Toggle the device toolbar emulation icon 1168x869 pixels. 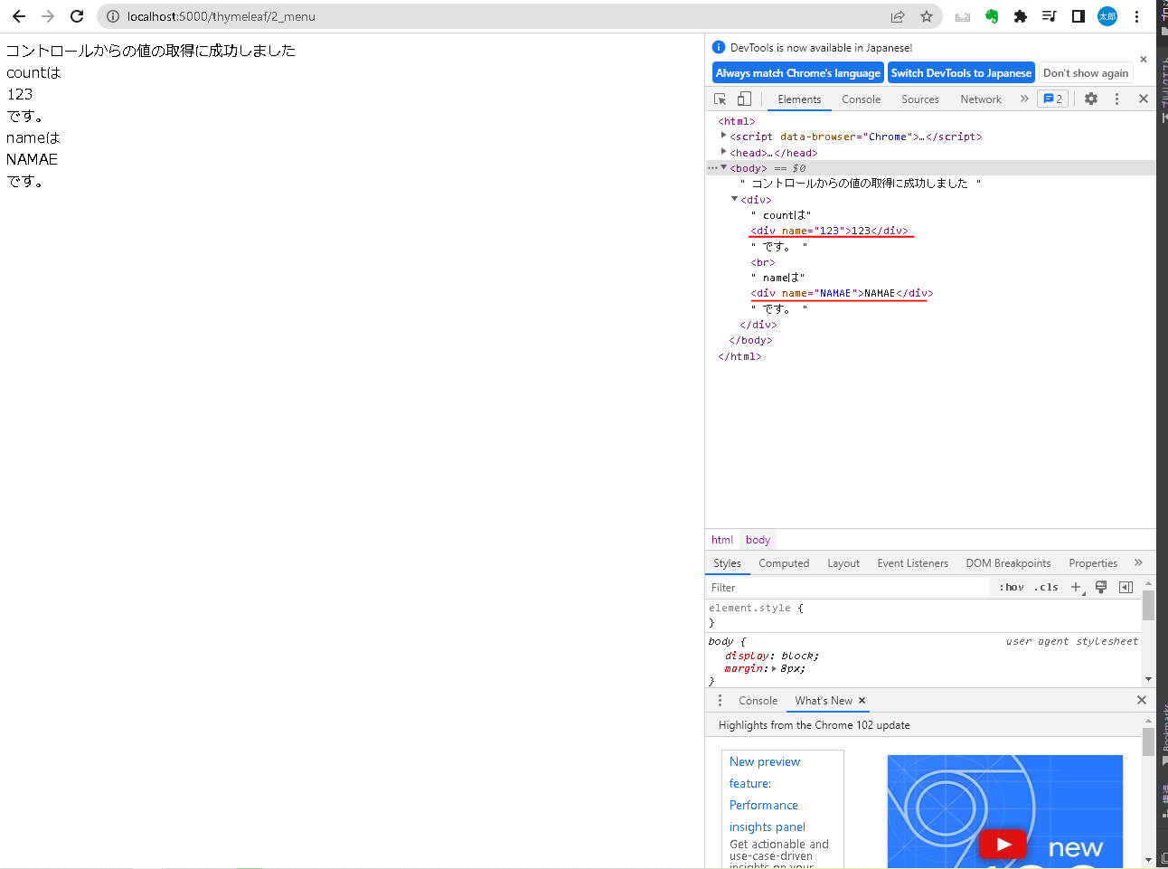[744, 98]
